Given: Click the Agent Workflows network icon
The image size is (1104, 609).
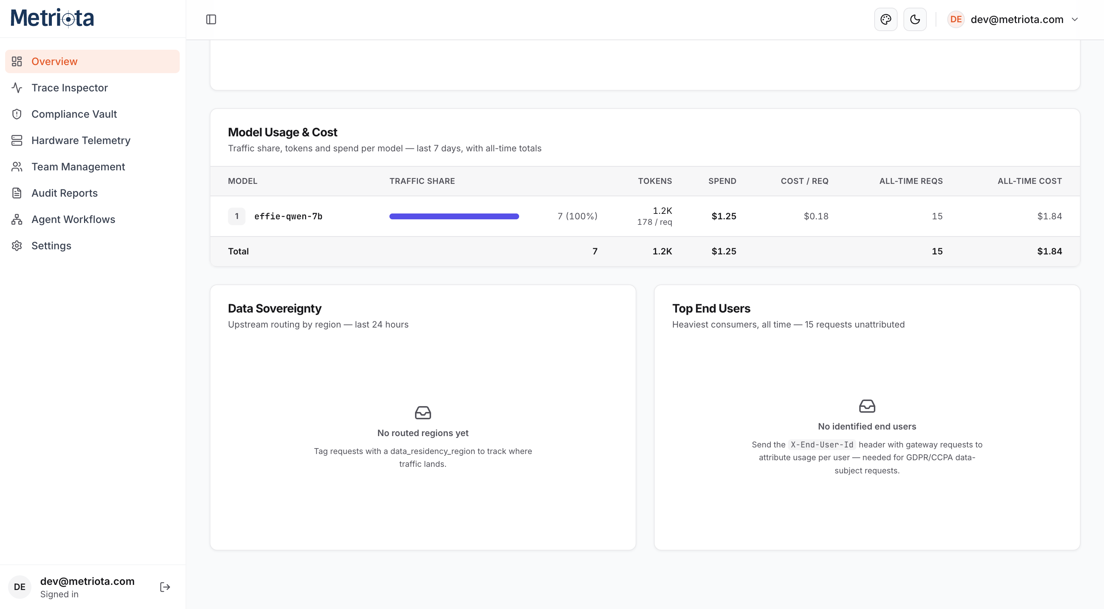Looking at the screenshot, I should pyautogui.click(x=17, y=219).
